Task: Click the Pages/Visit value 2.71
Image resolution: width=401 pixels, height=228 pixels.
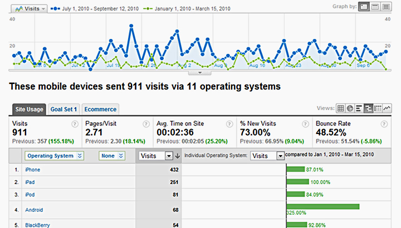Action: 94,132
